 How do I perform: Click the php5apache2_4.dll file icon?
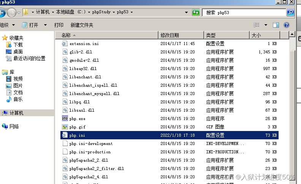65,177
